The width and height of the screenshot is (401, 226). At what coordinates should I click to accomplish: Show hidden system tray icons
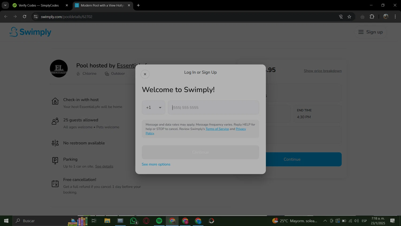click(x=325, y=221)
